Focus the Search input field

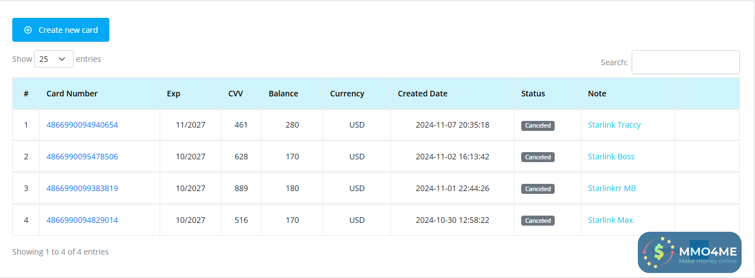coord(685,62)
